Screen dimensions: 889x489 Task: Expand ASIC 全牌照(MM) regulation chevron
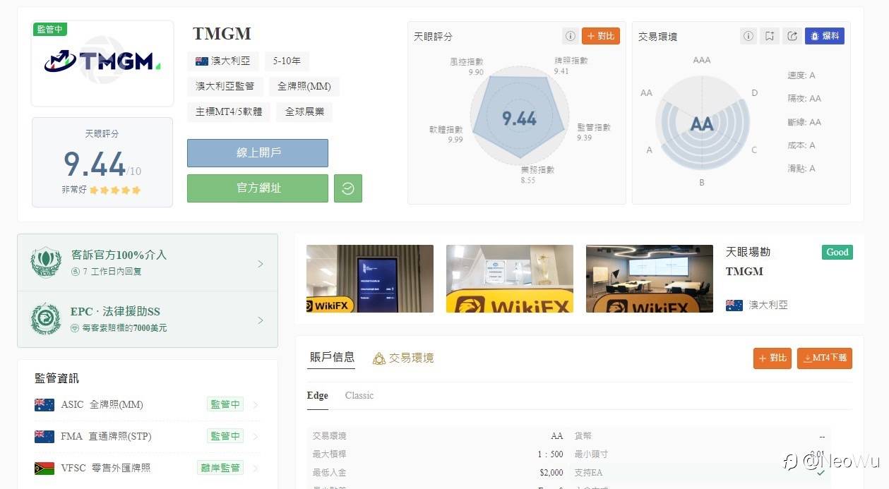[256, 405]
